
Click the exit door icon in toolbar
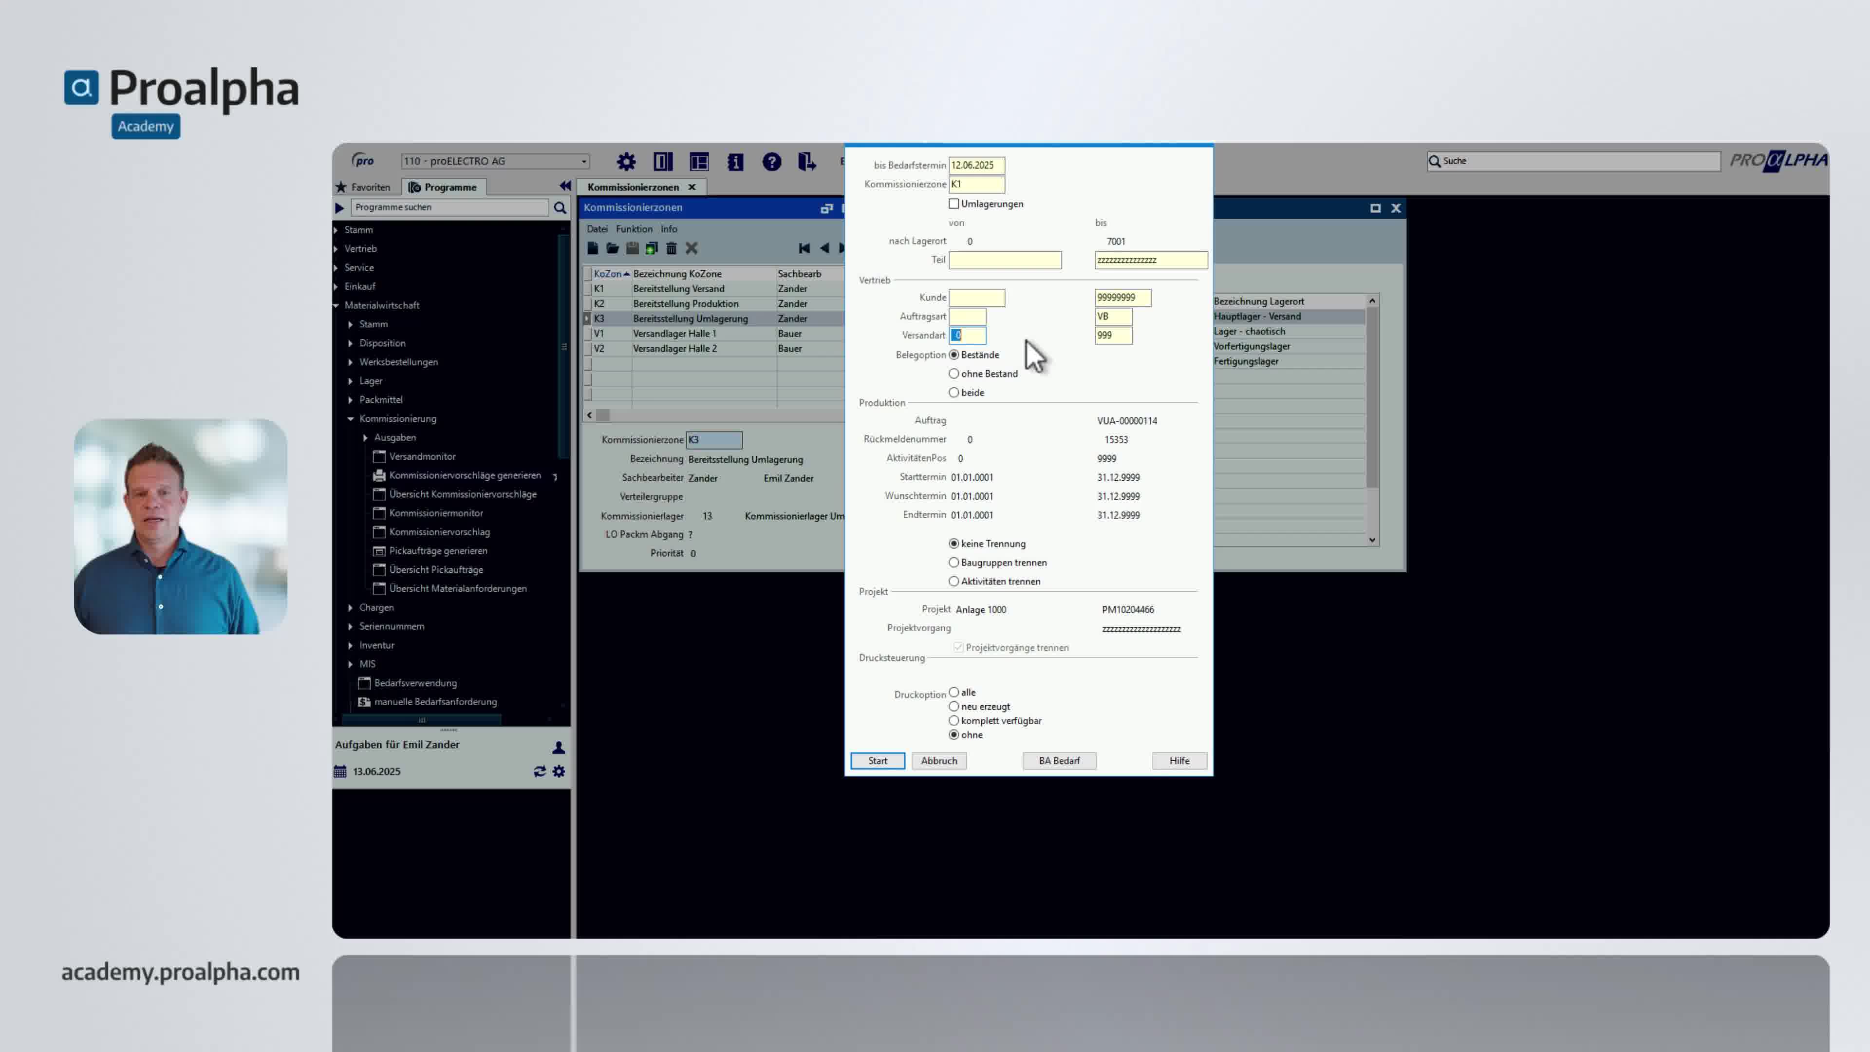[806, 161]
